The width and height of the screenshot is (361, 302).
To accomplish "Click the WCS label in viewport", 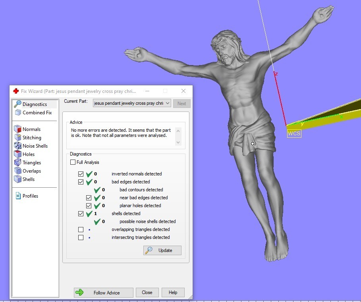I will click(x=294, y=133).
